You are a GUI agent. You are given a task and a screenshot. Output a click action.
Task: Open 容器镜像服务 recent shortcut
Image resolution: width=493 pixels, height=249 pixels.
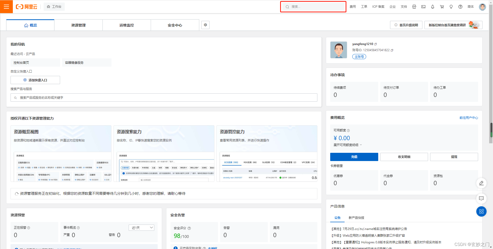point(87,63)
